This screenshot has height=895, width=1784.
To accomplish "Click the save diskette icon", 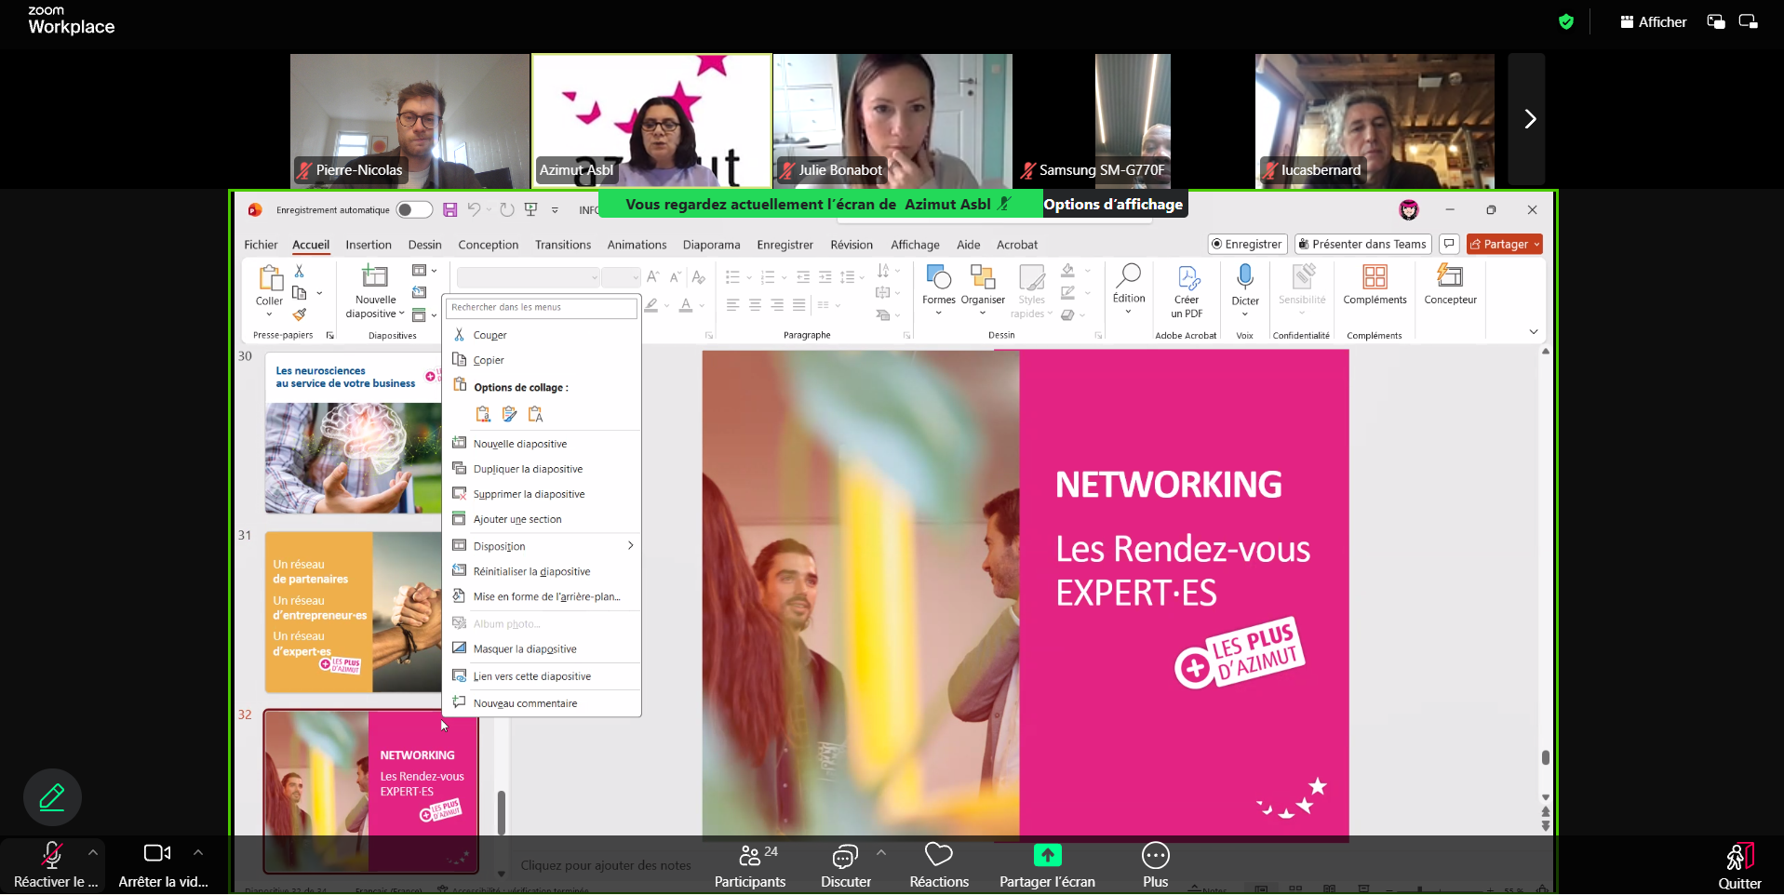I will [x=449, y=210].
